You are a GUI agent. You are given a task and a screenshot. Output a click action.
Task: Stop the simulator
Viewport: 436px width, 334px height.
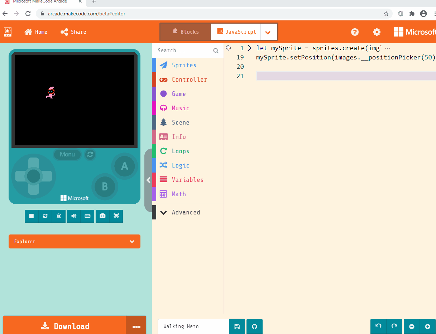32,216
